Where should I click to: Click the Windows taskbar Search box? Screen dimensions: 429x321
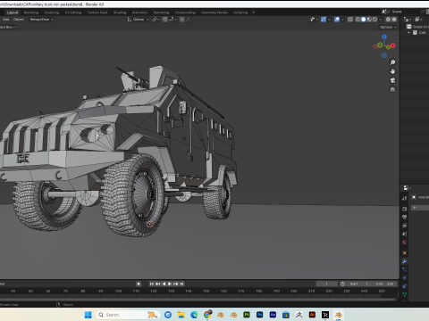point(128,315)
